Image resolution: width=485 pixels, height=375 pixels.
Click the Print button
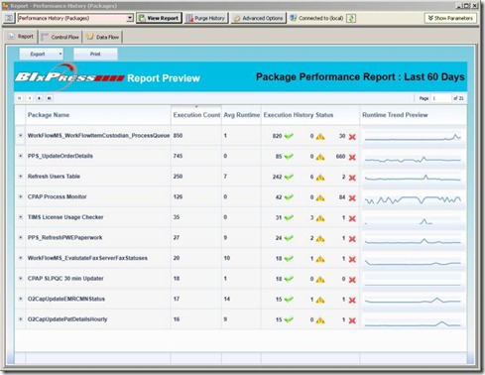pos(95,54)
